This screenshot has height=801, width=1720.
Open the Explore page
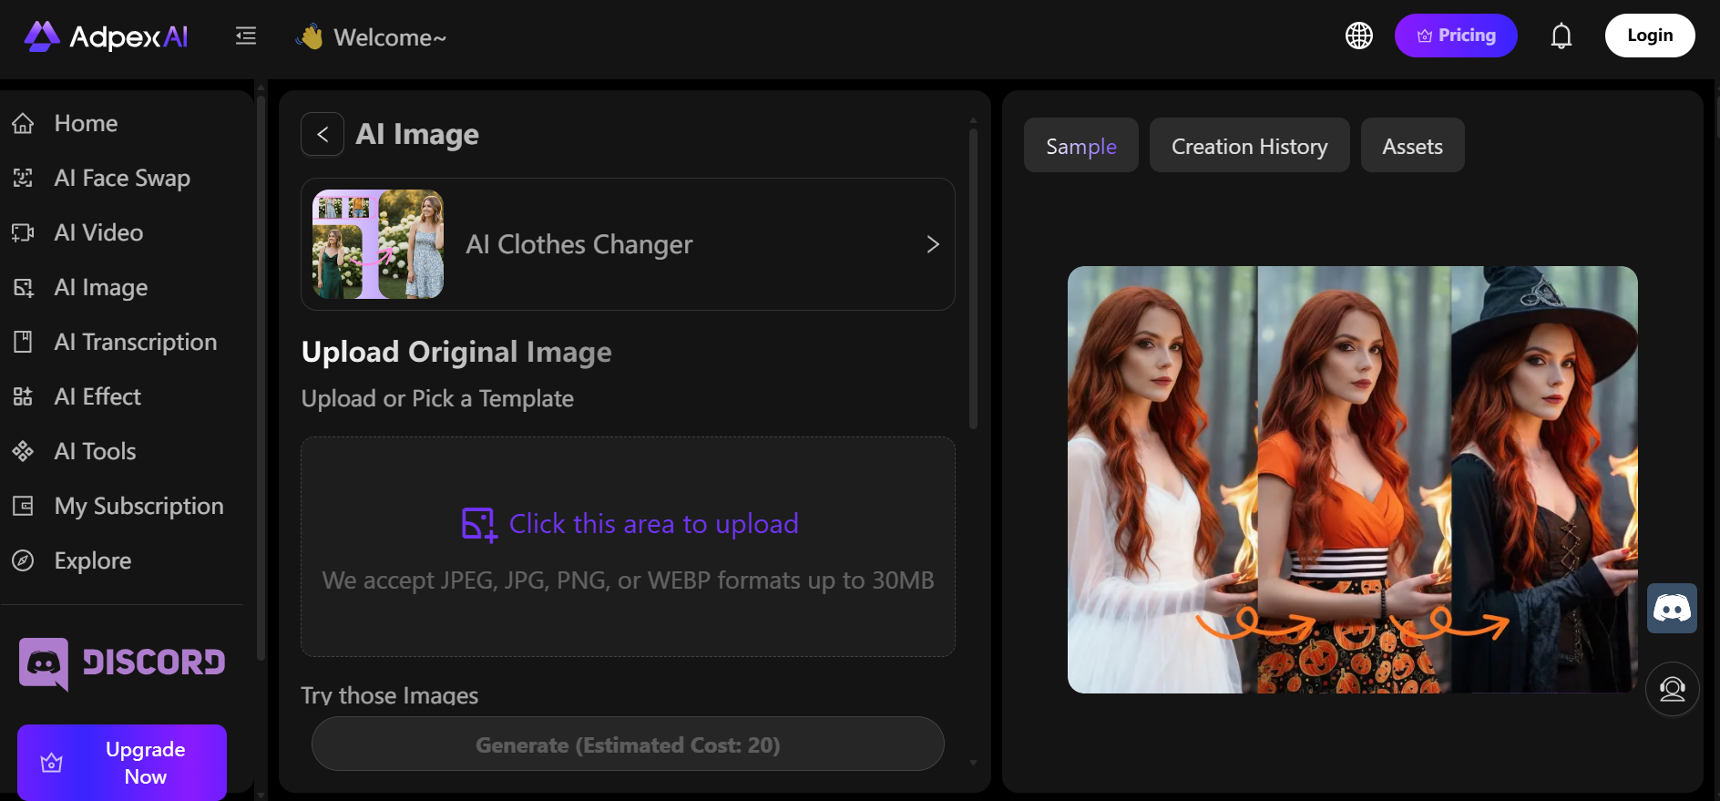click(x=92, y=560)
